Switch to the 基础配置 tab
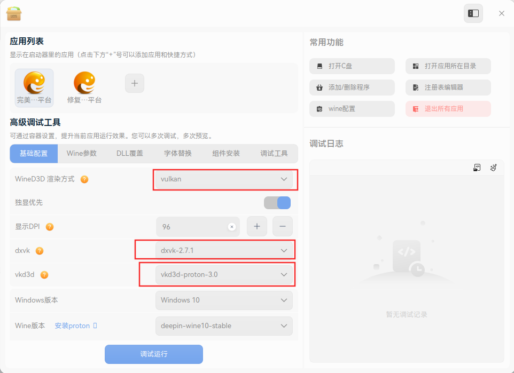The image size is (514, 373). coord(34,154)
